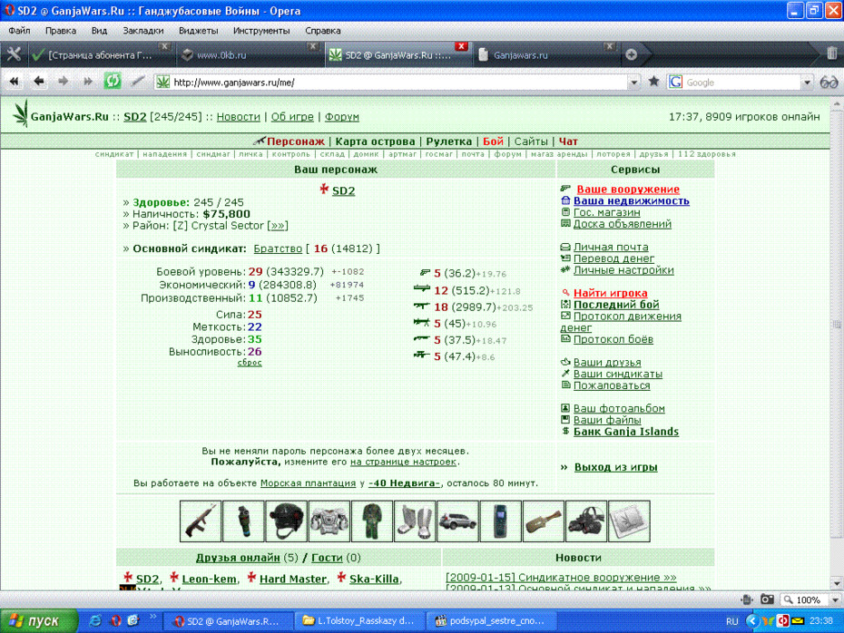Click Internet Explorer quick launch icon

(96, 620)
